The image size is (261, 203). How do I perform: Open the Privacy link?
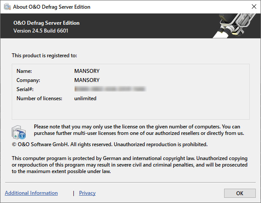click(87, 193)
